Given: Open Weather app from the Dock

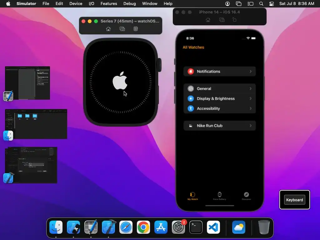Looking at the screenshot, I should (238, 227).
